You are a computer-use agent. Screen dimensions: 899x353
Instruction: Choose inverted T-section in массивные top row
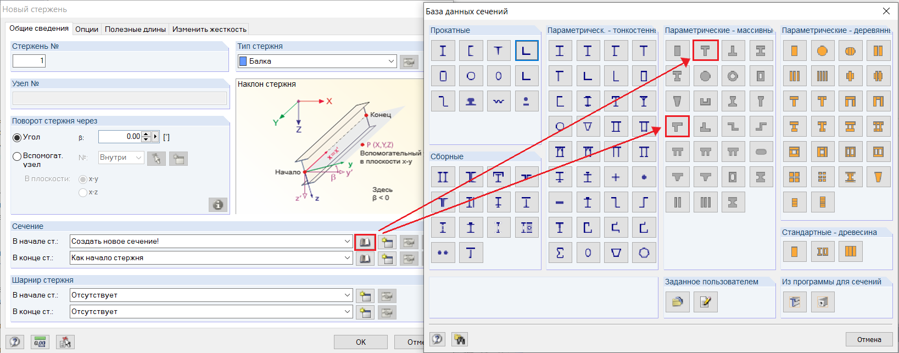pyautogui.click(x=733, y=51)
